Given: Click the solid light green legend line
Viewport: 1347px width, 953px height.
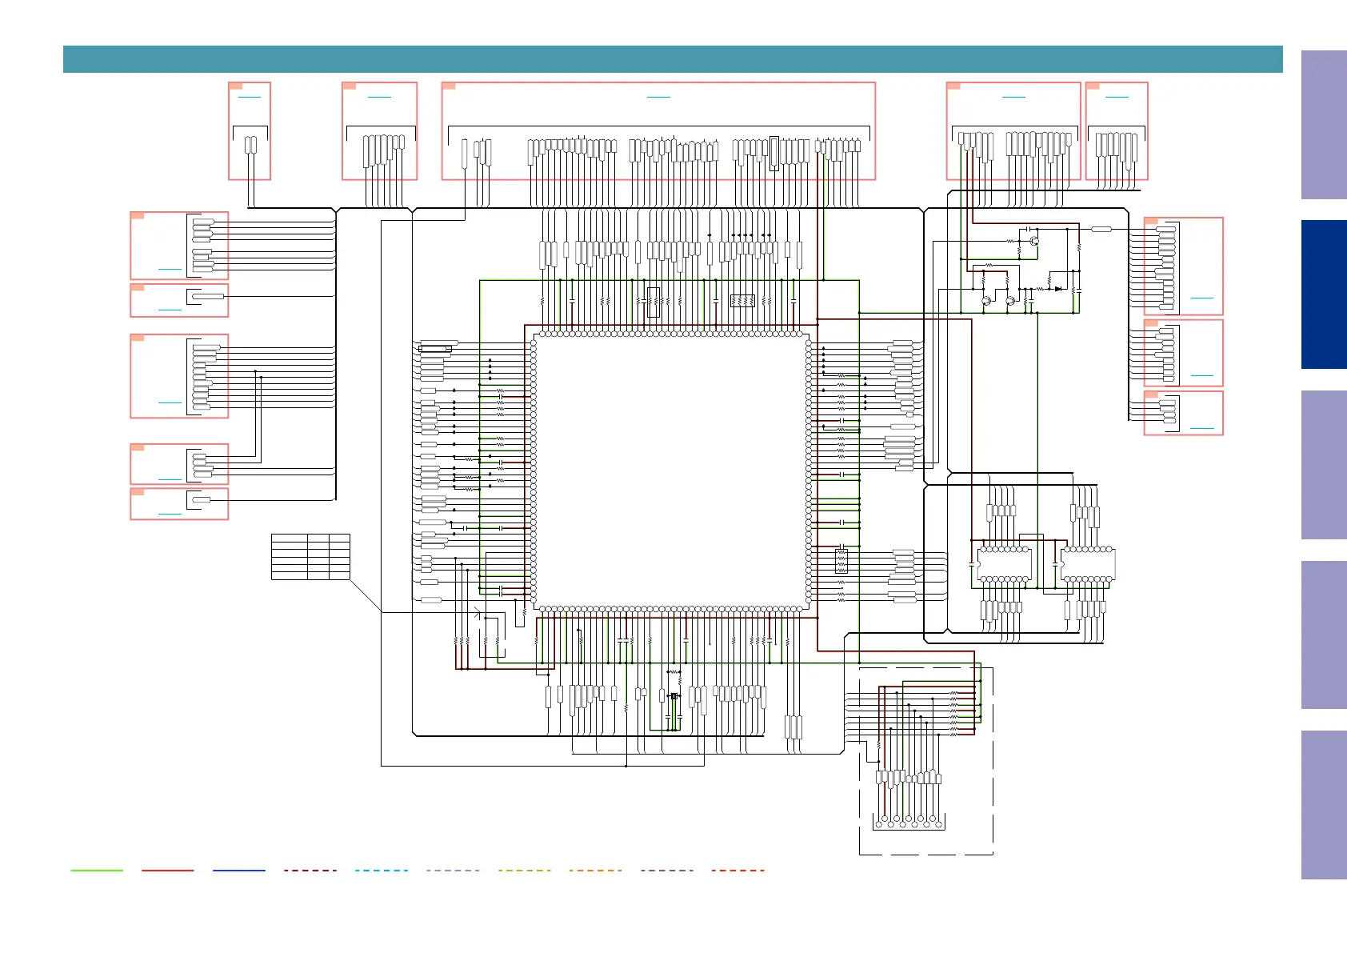Looking at the screenshot, I should pos(97,870).
